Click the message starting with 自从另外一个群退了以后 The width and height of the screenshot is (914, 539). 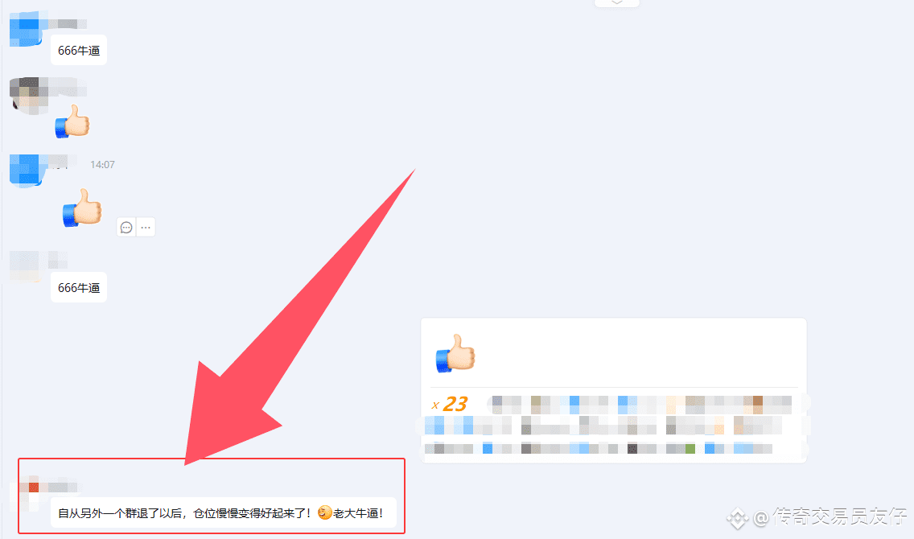[x=223, y=512]
